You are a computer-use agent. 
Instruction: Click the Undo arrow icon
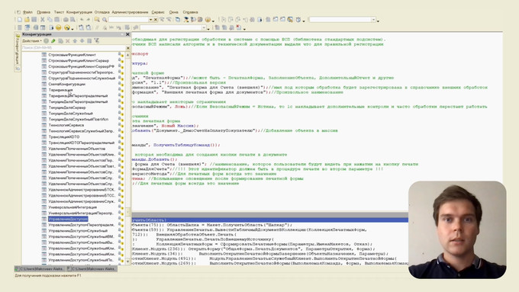82,20
